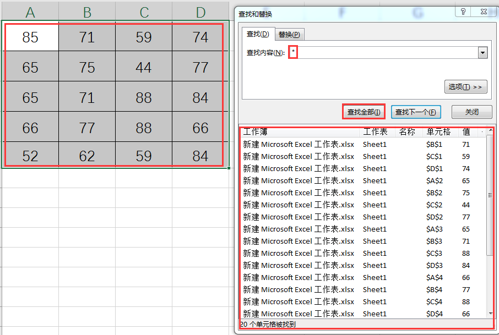This screenshot has width=499, height=335.
Task: Click cell C3 containing 88
Action: pyautogui.click(x=144, y=96)
